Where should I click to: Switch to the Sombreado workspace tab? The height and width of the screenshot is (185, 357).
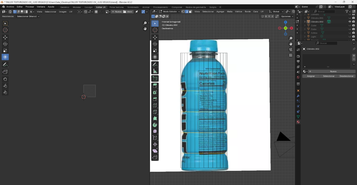coord(133,7)
